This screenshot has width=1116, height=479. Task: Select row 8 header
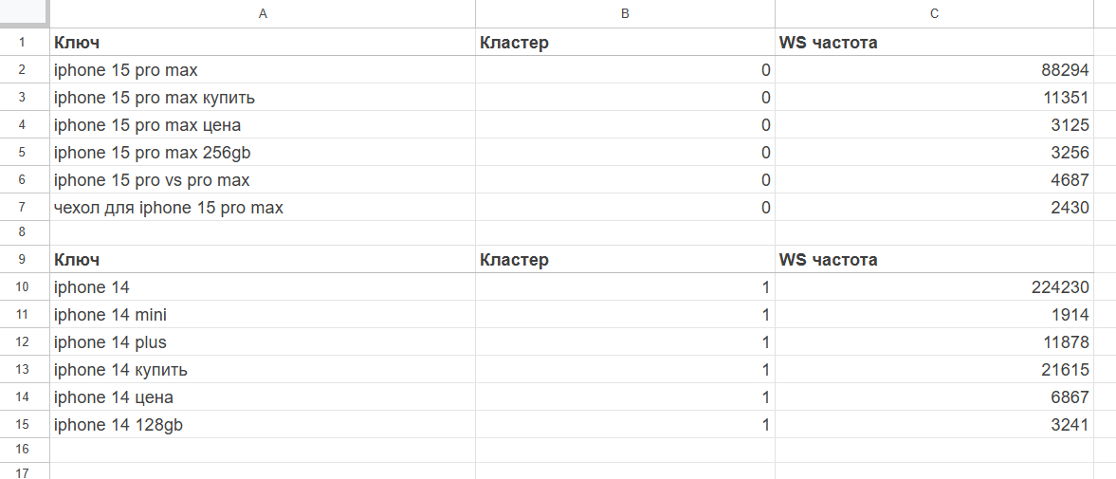[x=25, y=232]
